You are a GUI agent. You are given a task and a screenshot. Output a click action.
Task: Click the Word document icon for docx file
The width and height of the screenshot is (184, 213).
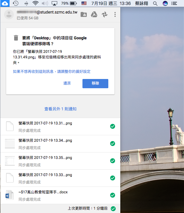pyautogui.click(x=10, y=195)
